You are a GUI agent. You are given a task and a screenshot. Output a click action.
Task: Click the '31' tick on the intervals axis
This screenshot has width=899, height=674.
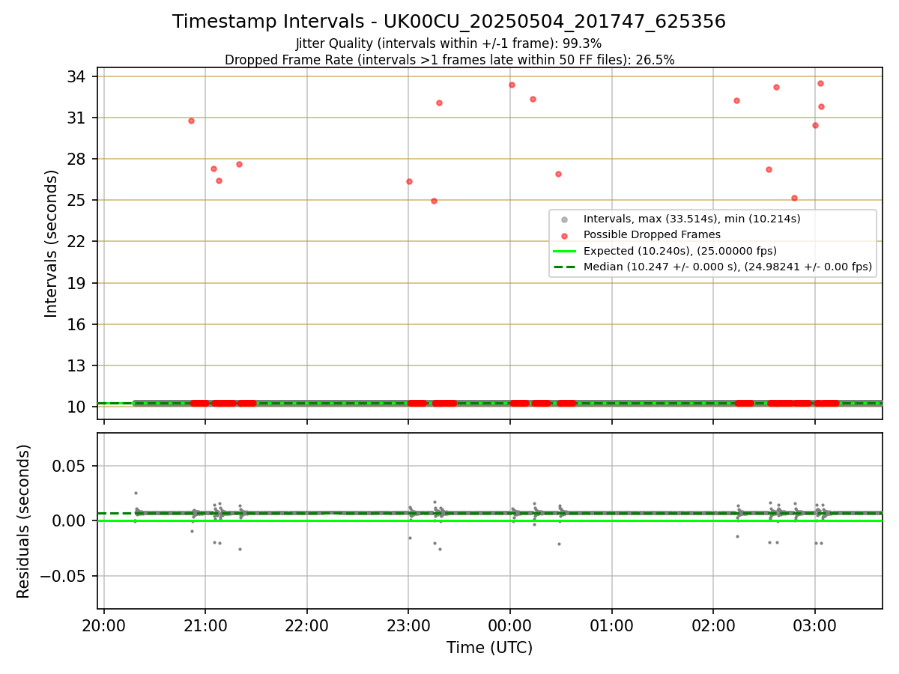click(x=78, y=118)
